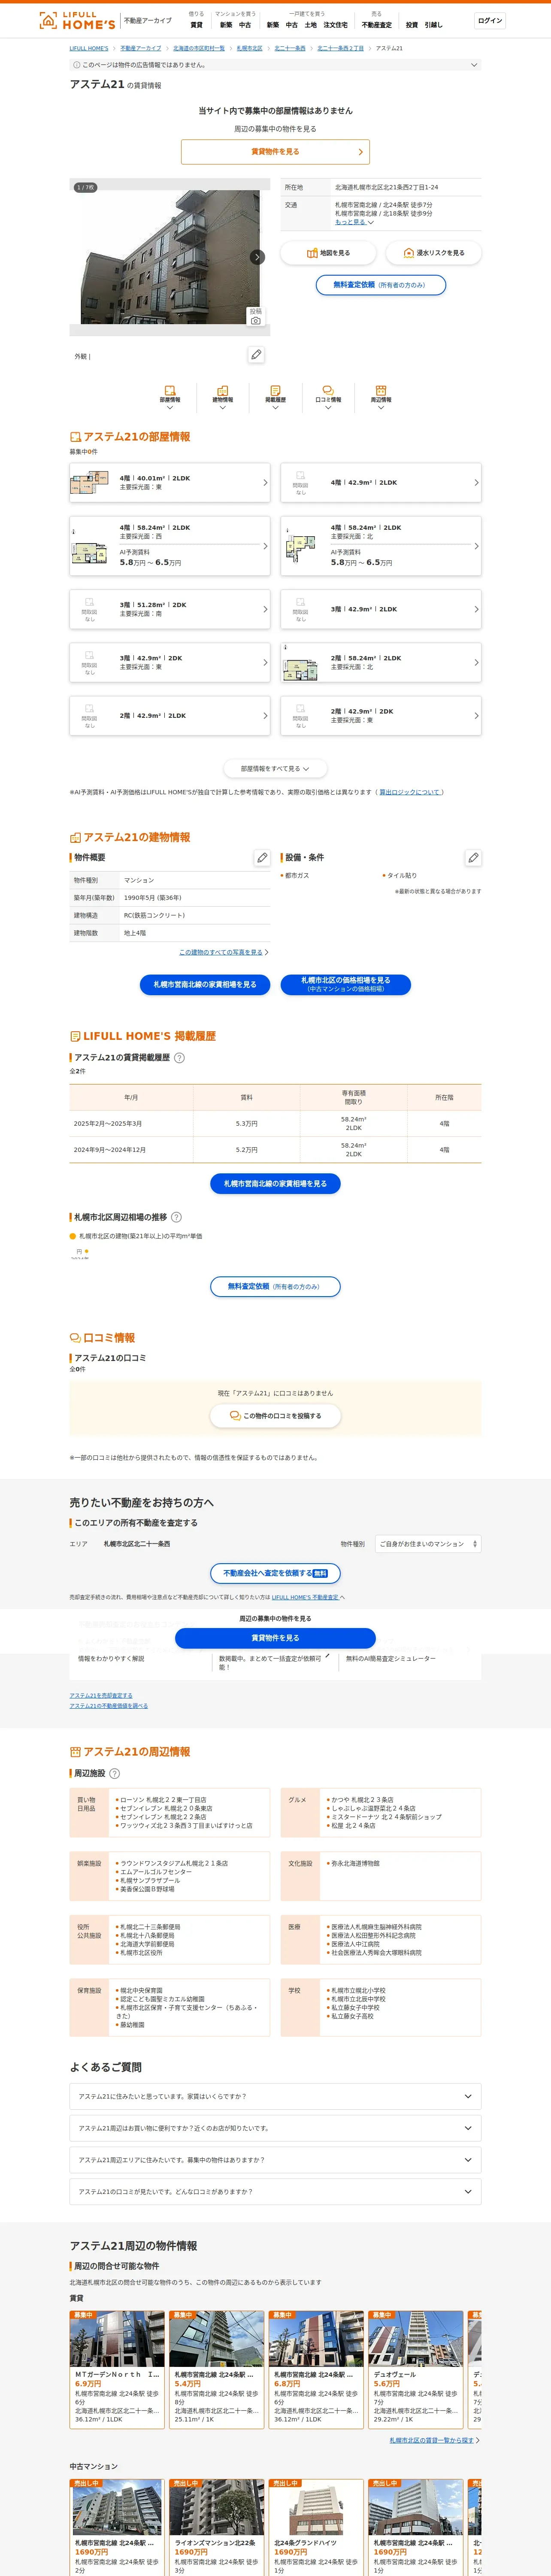Viewport: 551px width, 2576px height.
Task: Open アステム21を売却査定する link
Action: click(101, 1696)
